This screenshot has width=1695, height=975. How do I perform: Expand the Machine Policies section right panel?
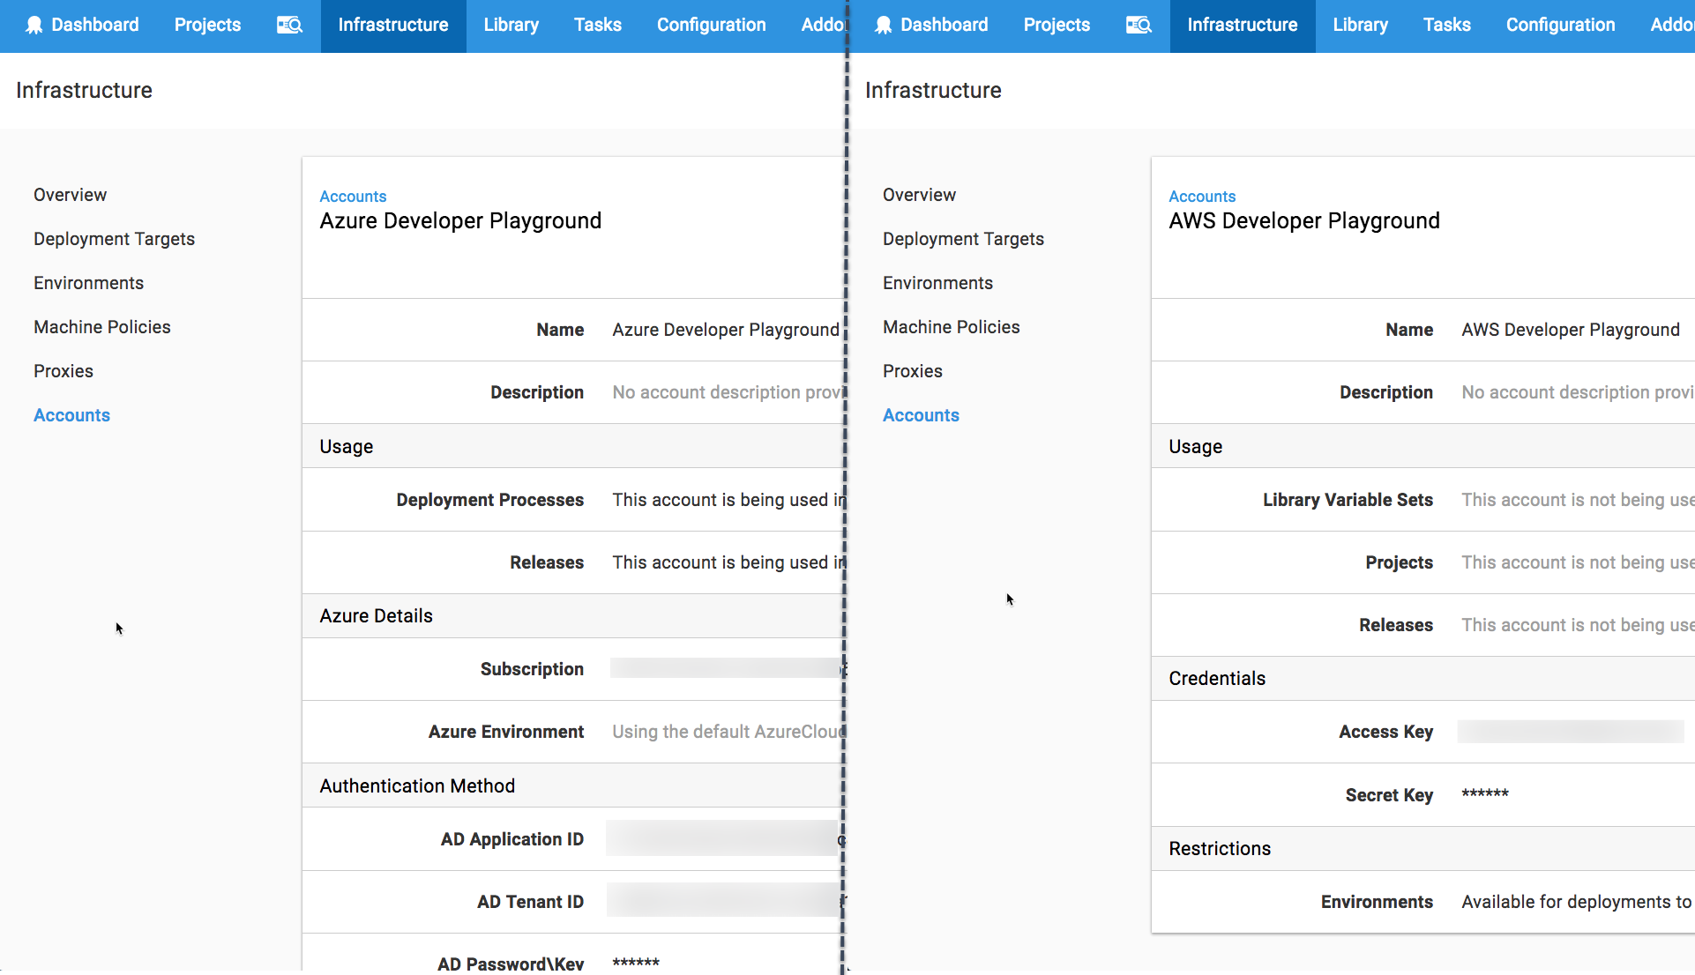coord(951,326)
